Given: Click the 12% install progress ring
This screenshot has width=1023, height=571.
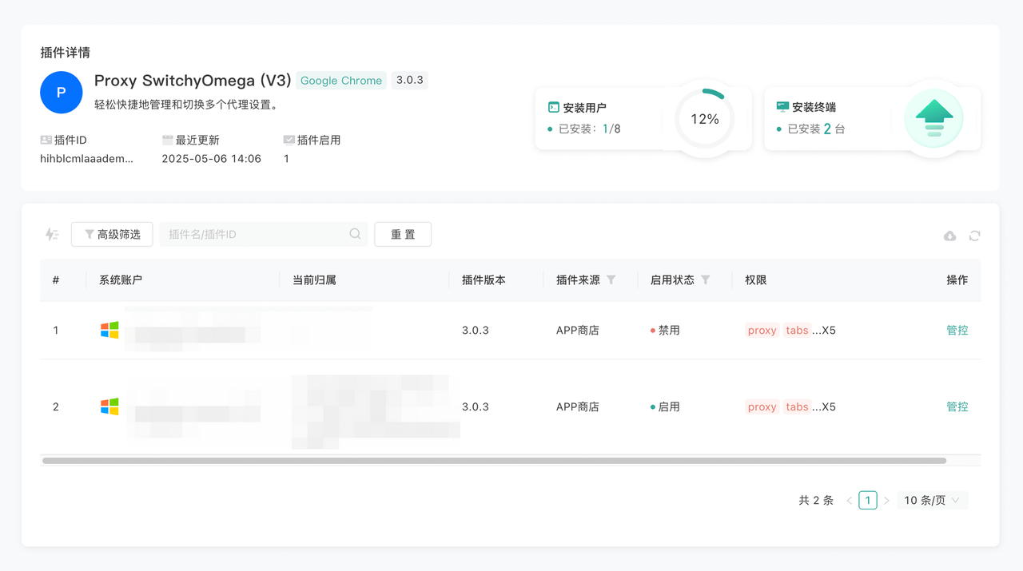Looking at the screenshot, I should [704, 119].
